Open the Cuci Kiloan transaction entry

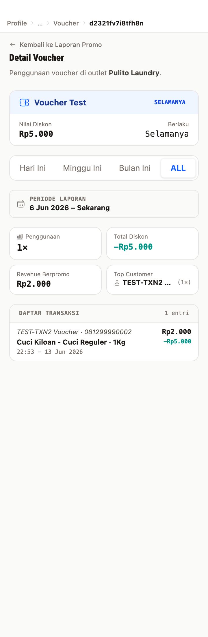tap(104, 342)
